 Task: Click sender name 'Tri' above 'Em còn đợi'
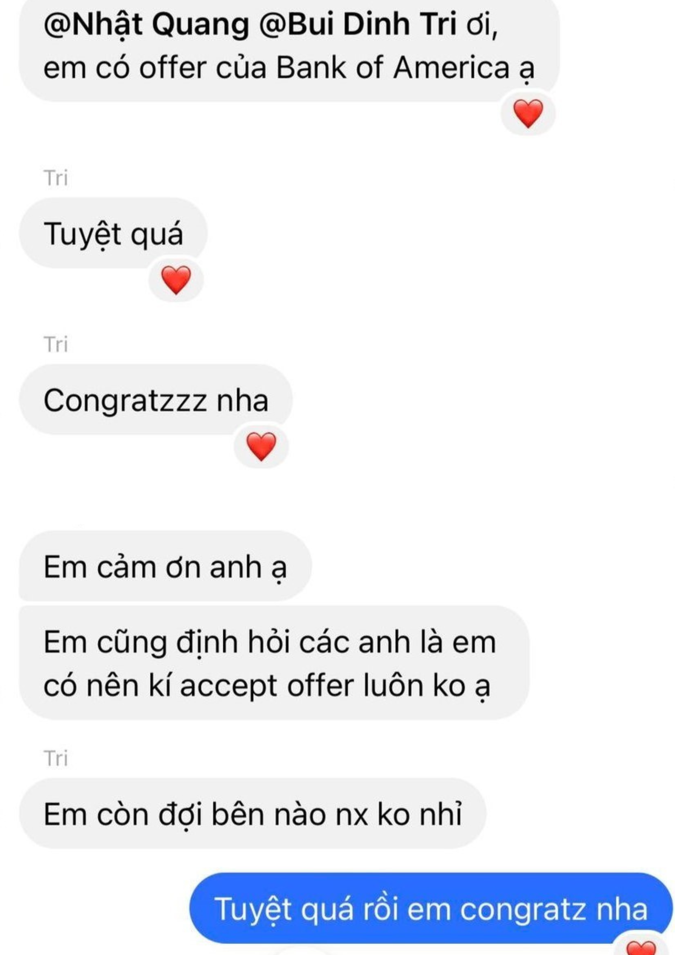click(55, 758)
